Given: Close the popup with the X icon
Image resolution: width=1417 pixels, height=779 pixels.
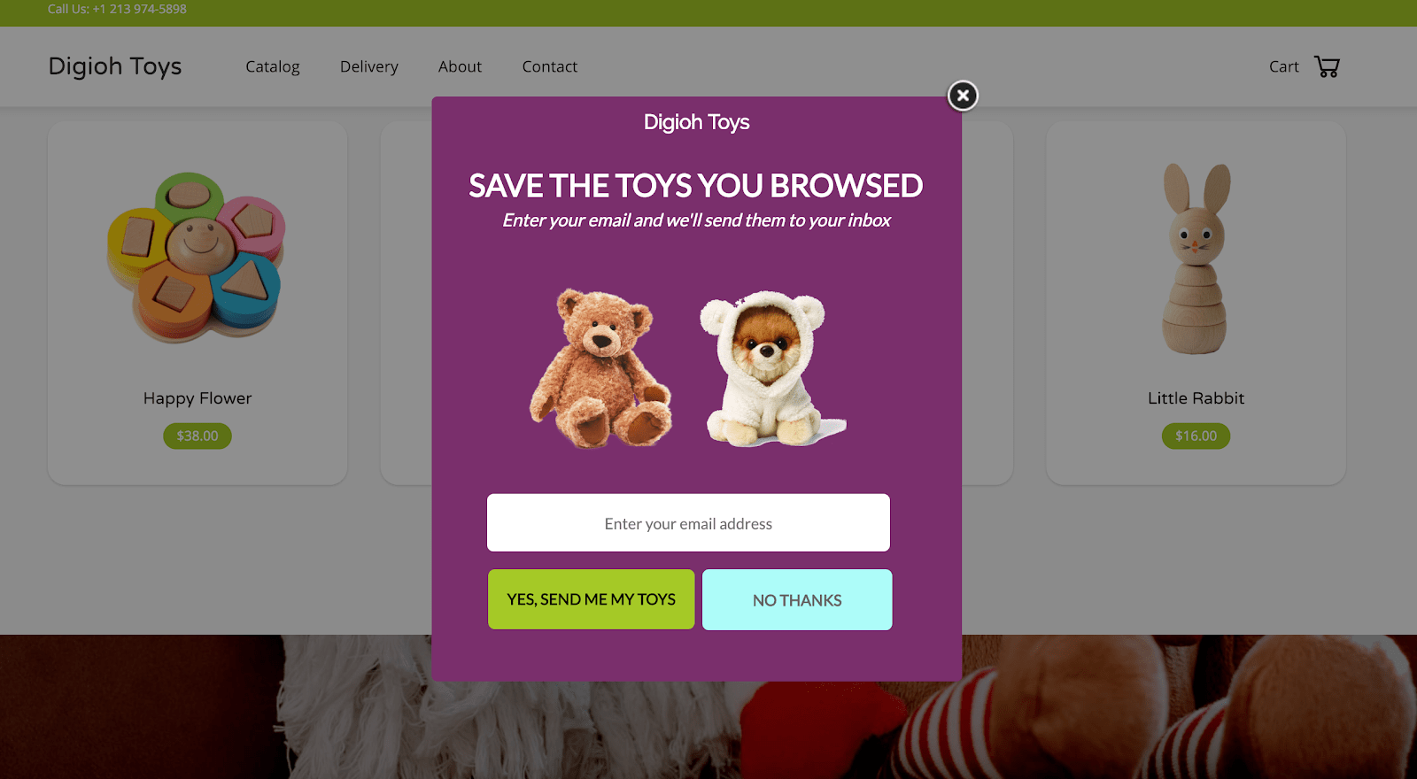Looking at the screenshot, I should (x=963, y=96).
